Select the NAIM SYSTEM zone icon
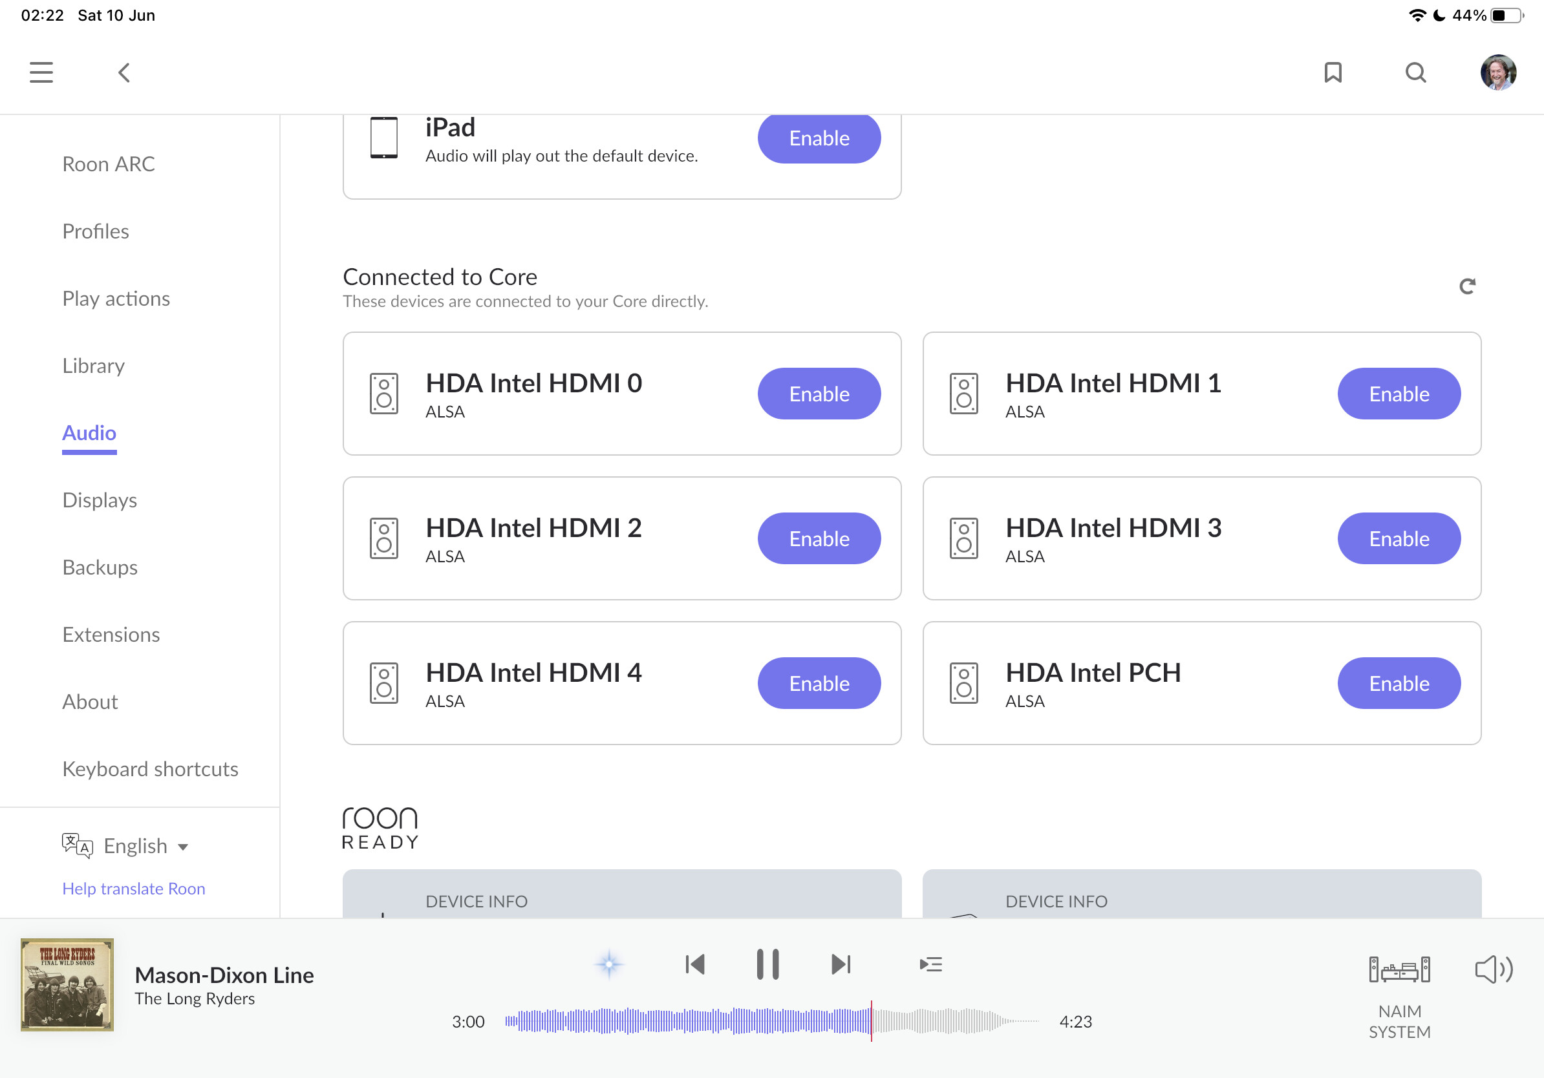The height and width of the screenshot is (1078, 1544). point(1399,970)
